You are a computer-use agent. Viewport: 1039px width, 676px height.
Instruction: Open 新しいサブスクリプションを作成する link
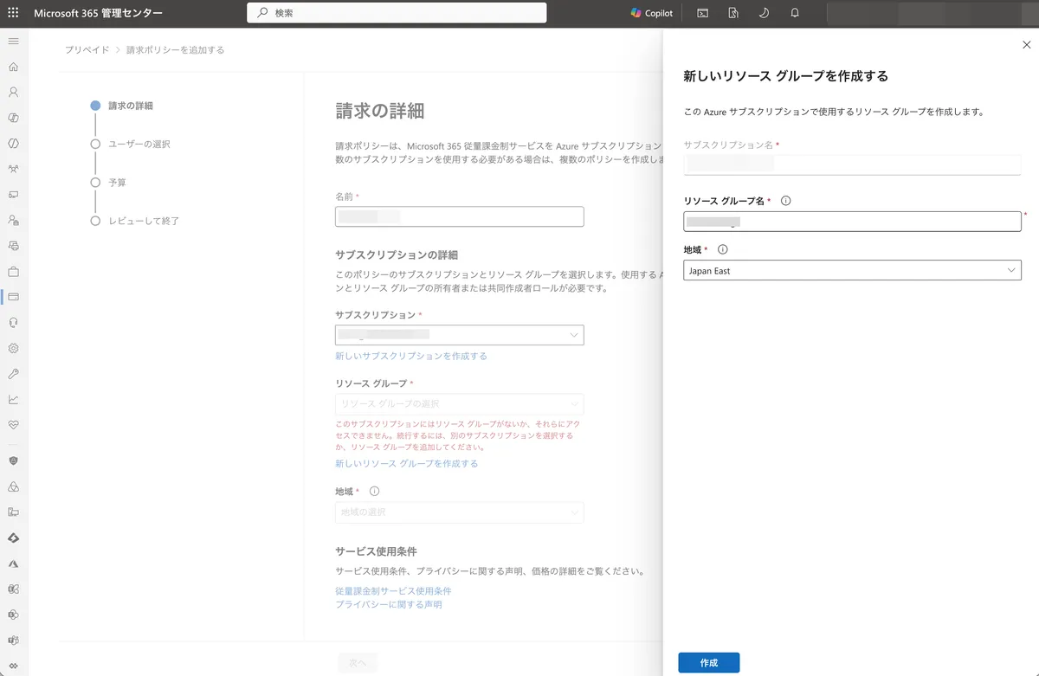(x=411, y=356)
